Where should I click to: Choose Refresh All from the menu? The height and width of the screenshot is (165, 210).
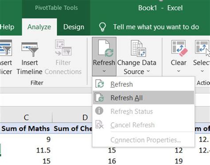(x=143, y=98)
